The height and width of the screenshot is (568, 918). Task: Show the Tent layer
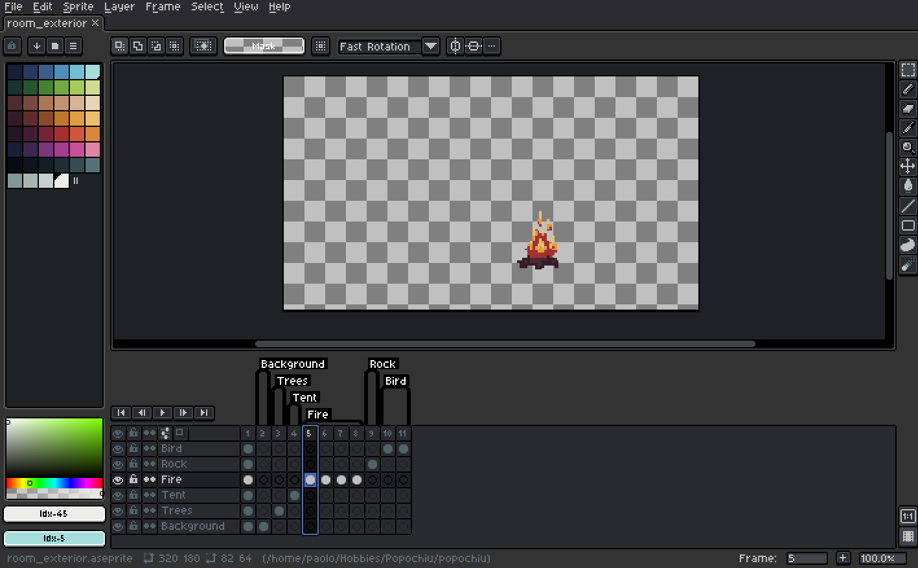tap(118, 495)
